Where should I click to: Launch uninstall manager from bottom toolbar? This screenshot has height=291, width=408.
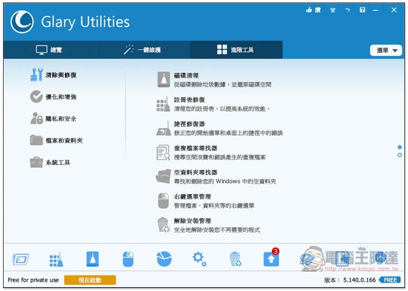pyautogui.click(x=235, y=259)
